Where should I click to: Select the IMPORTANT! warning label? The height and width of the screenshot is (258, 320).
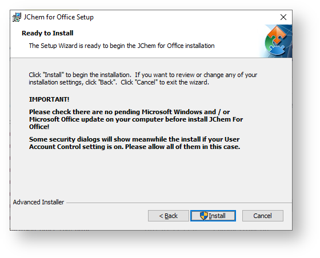[x=49, y=99]
